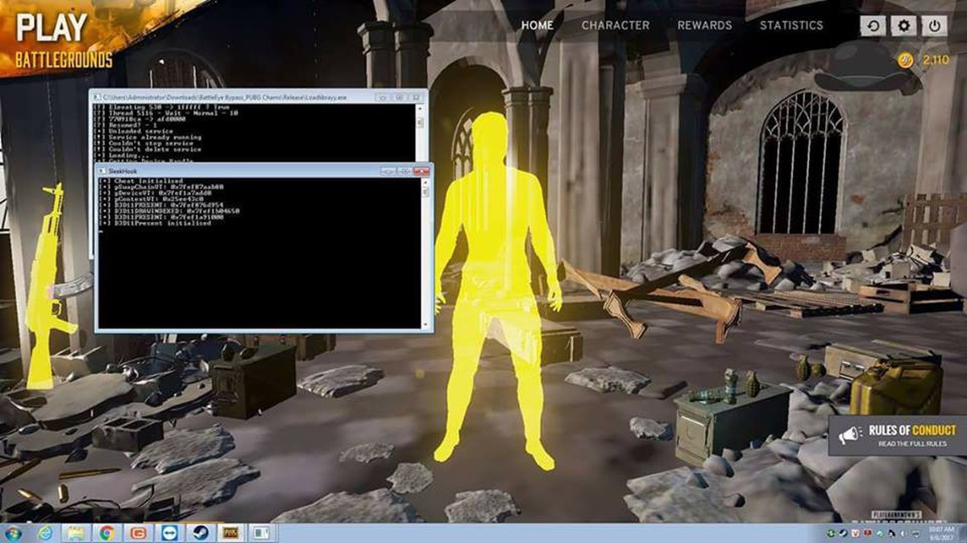Click the SleekHook console scrollbar
Image resolution: width=967 pixels, height=543 pixels.
425,253
